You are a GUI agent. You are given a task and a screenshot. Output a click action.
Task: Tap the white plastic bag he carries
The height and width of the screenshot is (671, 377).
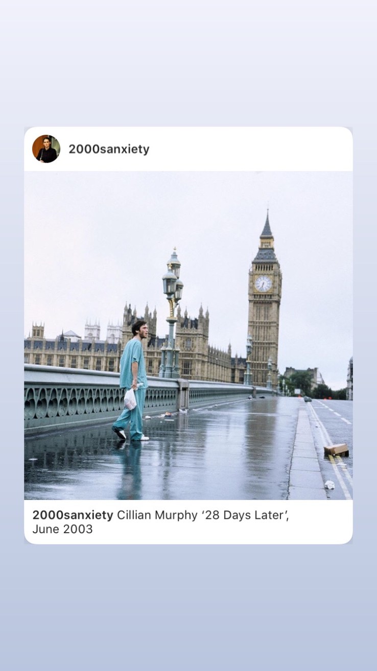[130, 399]
